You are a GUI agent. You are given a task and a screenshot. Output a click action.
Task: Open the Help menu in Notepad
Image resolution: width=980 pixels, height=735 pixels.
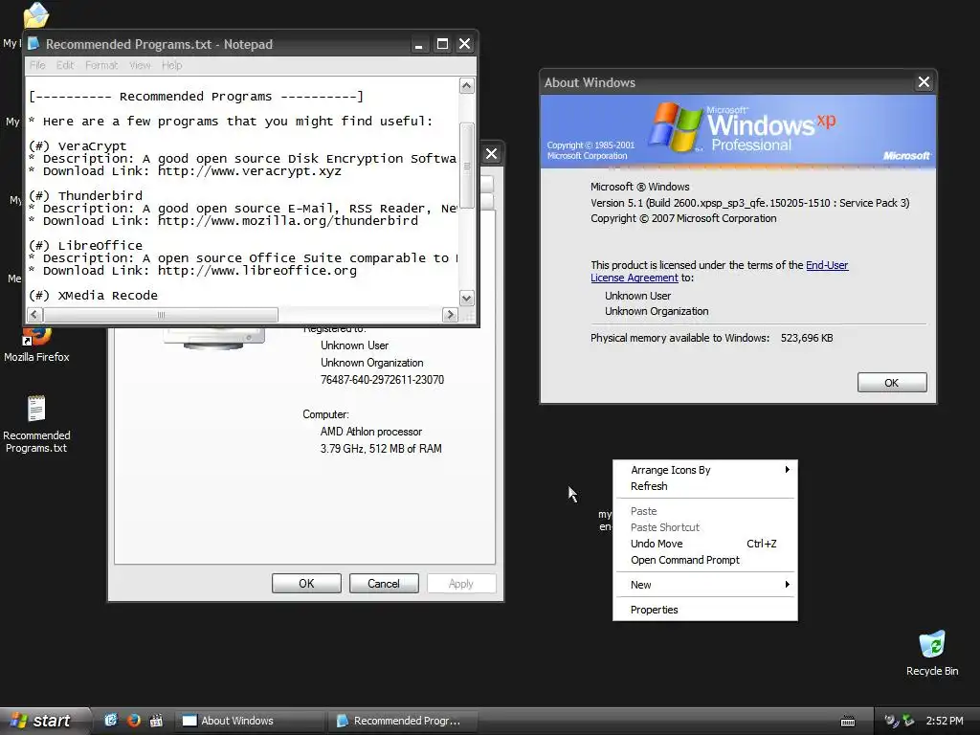click(x=172, y=65)
